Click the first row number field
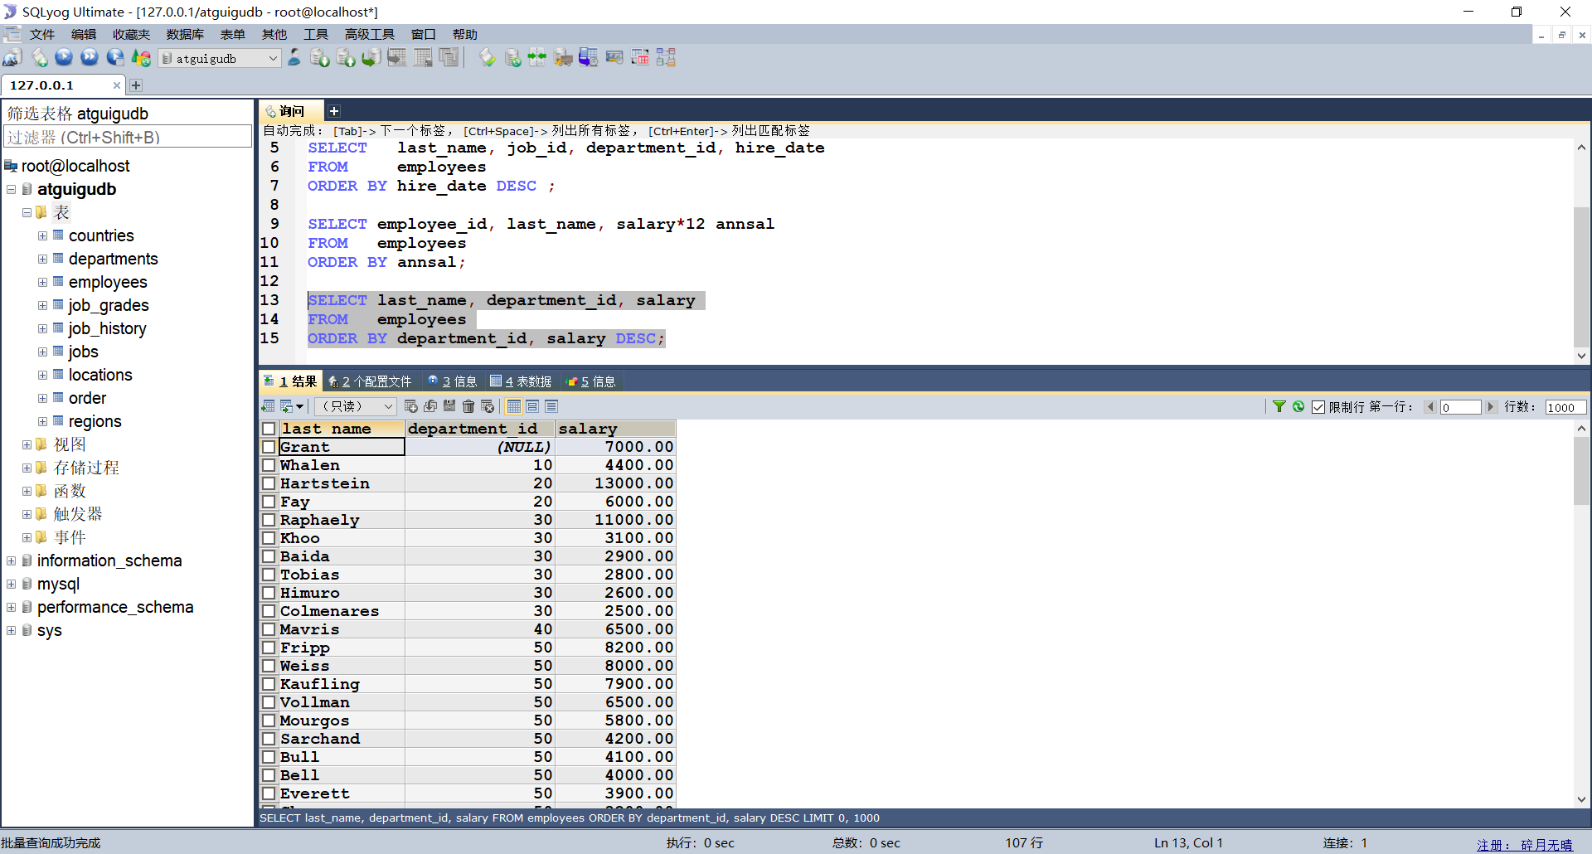This screenshot has height=854, width=1592. click(x=1460, y=407)
